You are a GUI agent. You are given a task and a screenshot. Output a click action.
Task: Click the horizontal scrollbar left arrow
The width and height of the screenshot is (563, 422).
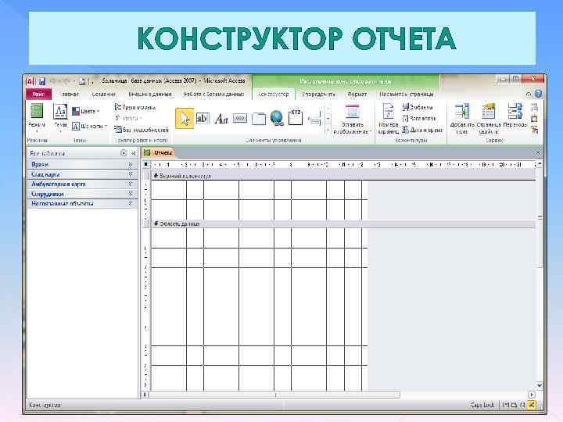[145, 395]
